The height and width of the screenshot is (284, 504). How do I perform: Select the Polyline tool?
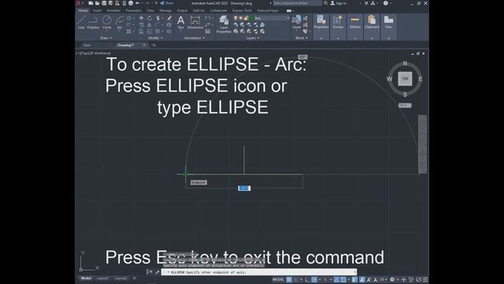tap(93, 22)
